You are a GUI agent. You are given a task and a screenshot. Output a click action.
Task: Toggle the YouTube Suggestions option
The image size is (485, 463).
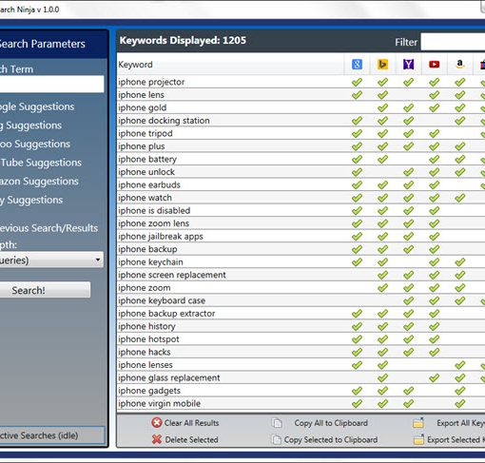[41, 163]
